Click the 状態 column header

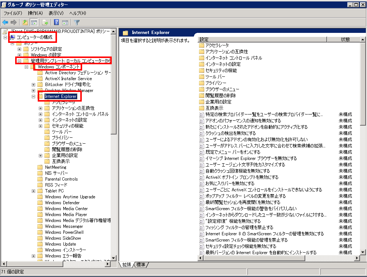pyautogui.click(x=345, y=40)
